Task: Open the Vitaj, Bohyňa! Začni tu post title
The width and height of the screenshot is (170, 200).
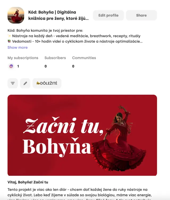Action: (28, 182)
